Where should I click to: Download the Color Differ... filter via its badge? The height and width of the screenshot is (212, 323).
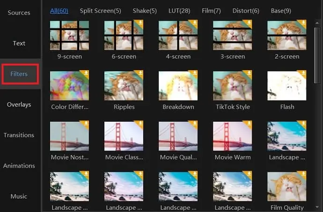[x=86, y=73]
